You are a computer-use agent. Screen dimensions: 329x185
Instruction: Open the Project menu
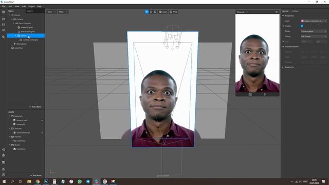(x=32, y=6)
